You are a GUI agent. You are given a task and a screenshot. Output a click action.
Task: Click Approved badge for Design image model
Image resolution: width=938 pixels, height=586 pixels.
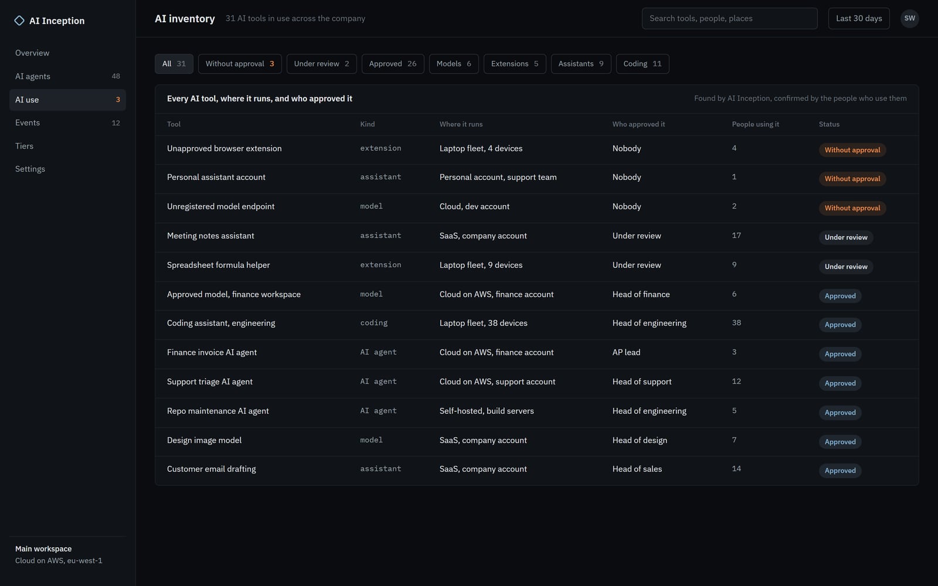pos(840,442)
